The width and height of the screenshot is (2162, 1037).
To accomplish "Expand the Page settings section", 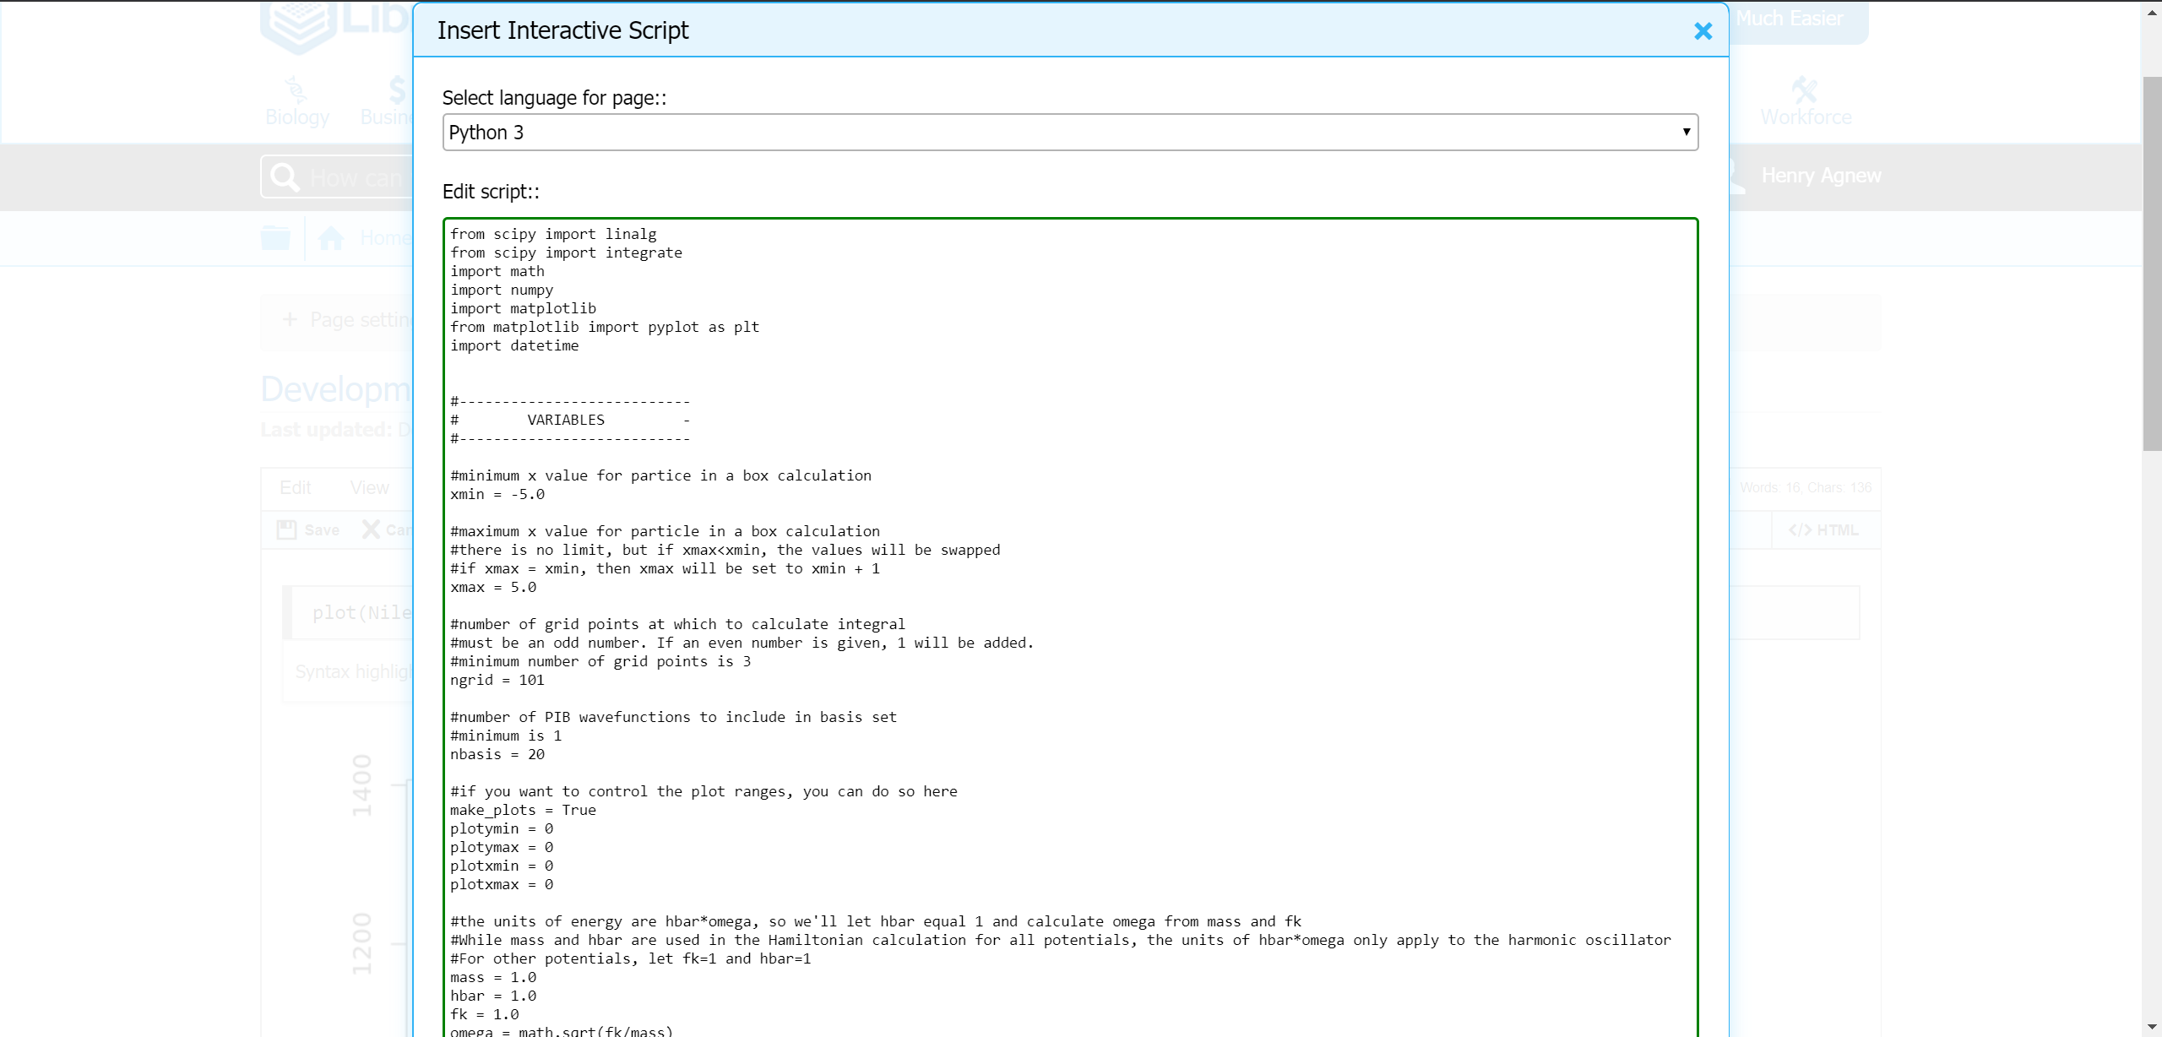I will 291,319.
